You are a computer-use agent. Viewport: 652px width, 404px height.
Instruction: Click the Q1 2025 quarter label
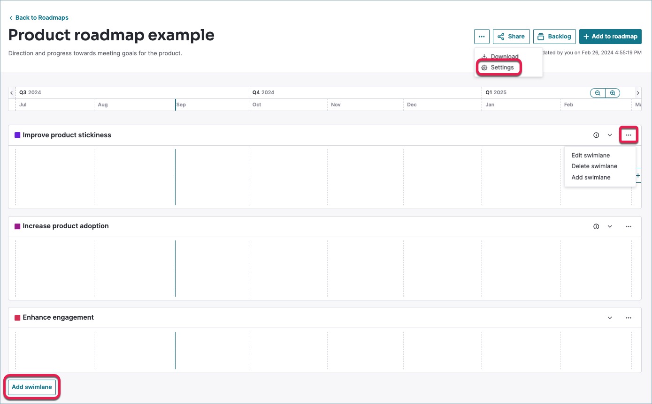(x=496, y=92)
